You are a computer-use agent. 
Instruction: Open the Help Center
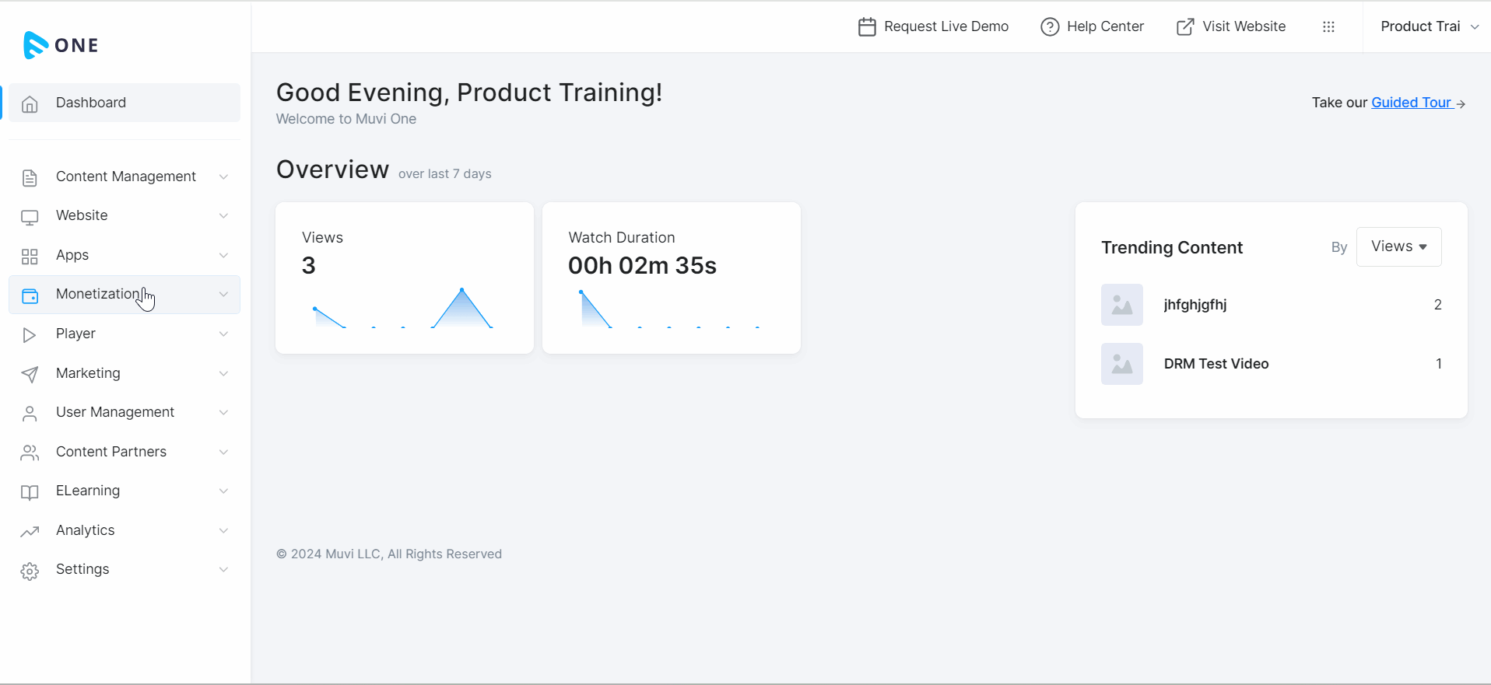(1093, 26)
